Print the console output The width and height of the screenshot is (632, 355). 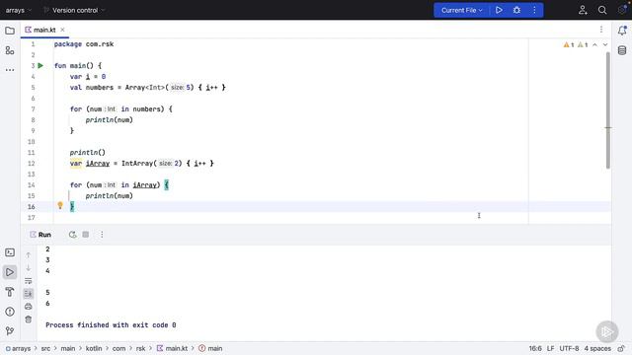coord(29,307)
